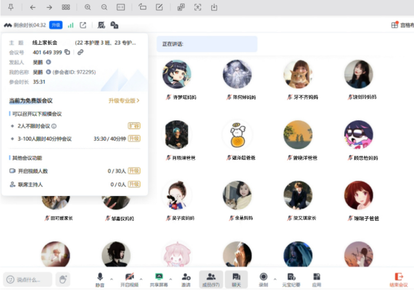The image size is (414, 290).
Task: Click the 升级专业版 upgrade link
Action: (124, 101)
